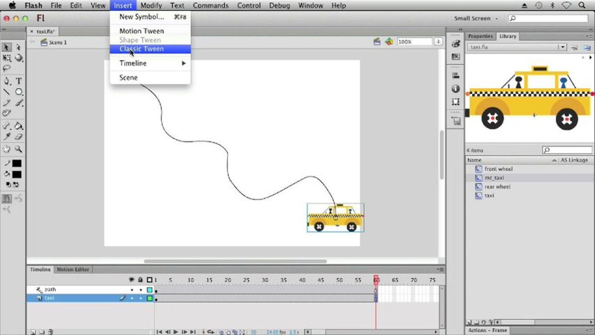Select the Text tool in the toolbar
Screen dimensions: 595x335
19,81
